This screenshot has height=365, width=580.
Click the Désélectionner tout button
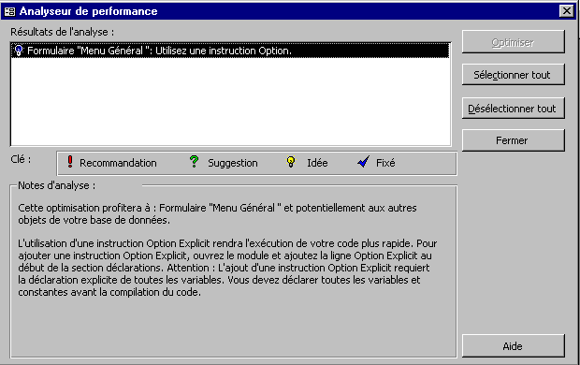pyautogui.click(x=513, y=109)
